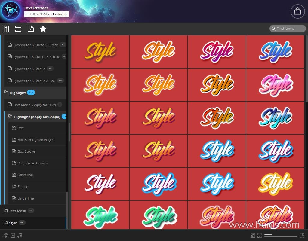Screen dimensions: 308x241
Task: Click the Text Presets pack title
Action: pos(36,8)
